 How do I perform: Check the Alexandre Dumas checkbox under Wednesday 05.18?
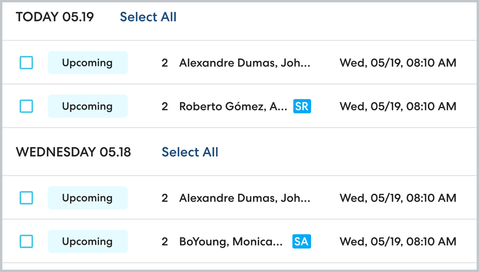pos(26,198)
